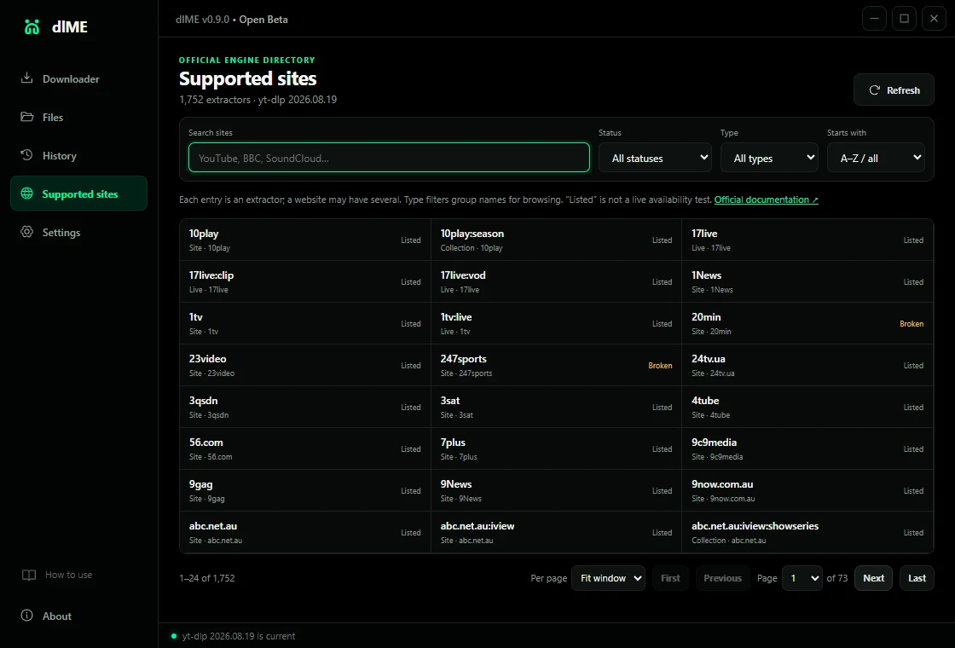Expand the All statuses dropdown

click(x=655, y=158)
